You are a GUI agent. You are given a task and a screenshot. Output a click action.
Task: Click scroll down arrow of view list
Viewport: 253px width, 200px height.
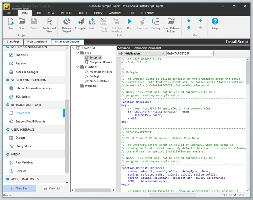tap(67, 183)
